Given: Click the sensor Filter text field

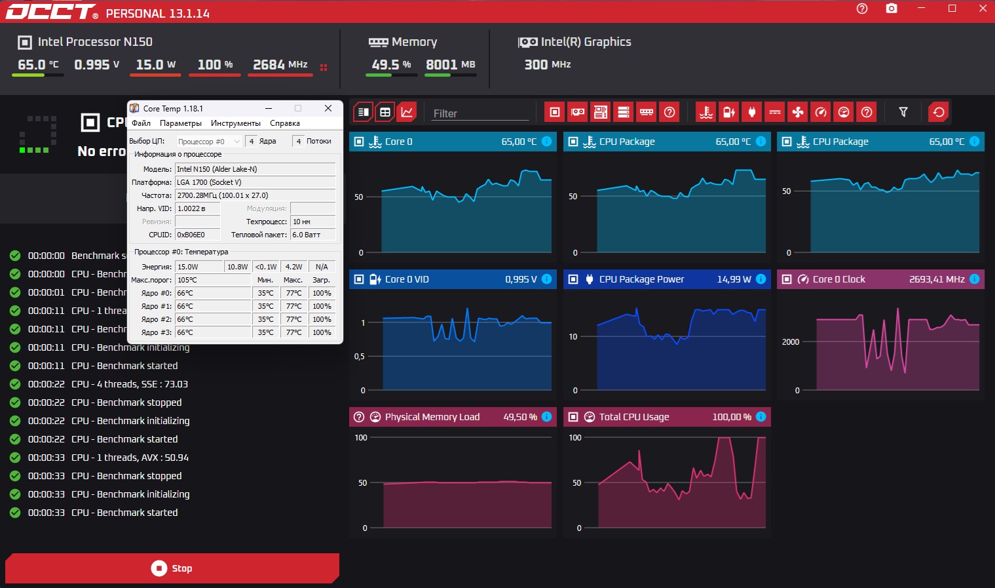Looking at the screenshot, I should tap(480, 113).
